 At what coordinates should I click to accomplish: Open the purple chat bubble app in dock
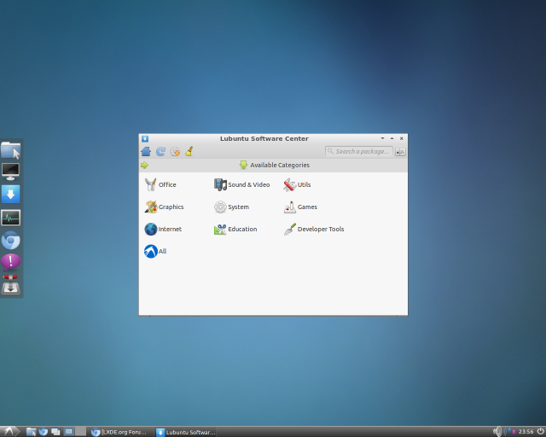10,262
